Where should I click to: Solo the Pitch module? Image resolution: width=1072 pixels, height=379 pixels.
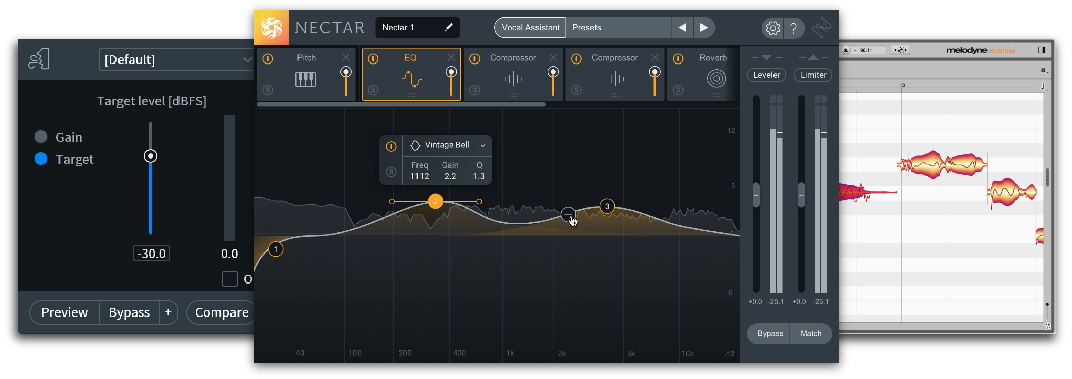pyautogui.click(x=268, y=90)
